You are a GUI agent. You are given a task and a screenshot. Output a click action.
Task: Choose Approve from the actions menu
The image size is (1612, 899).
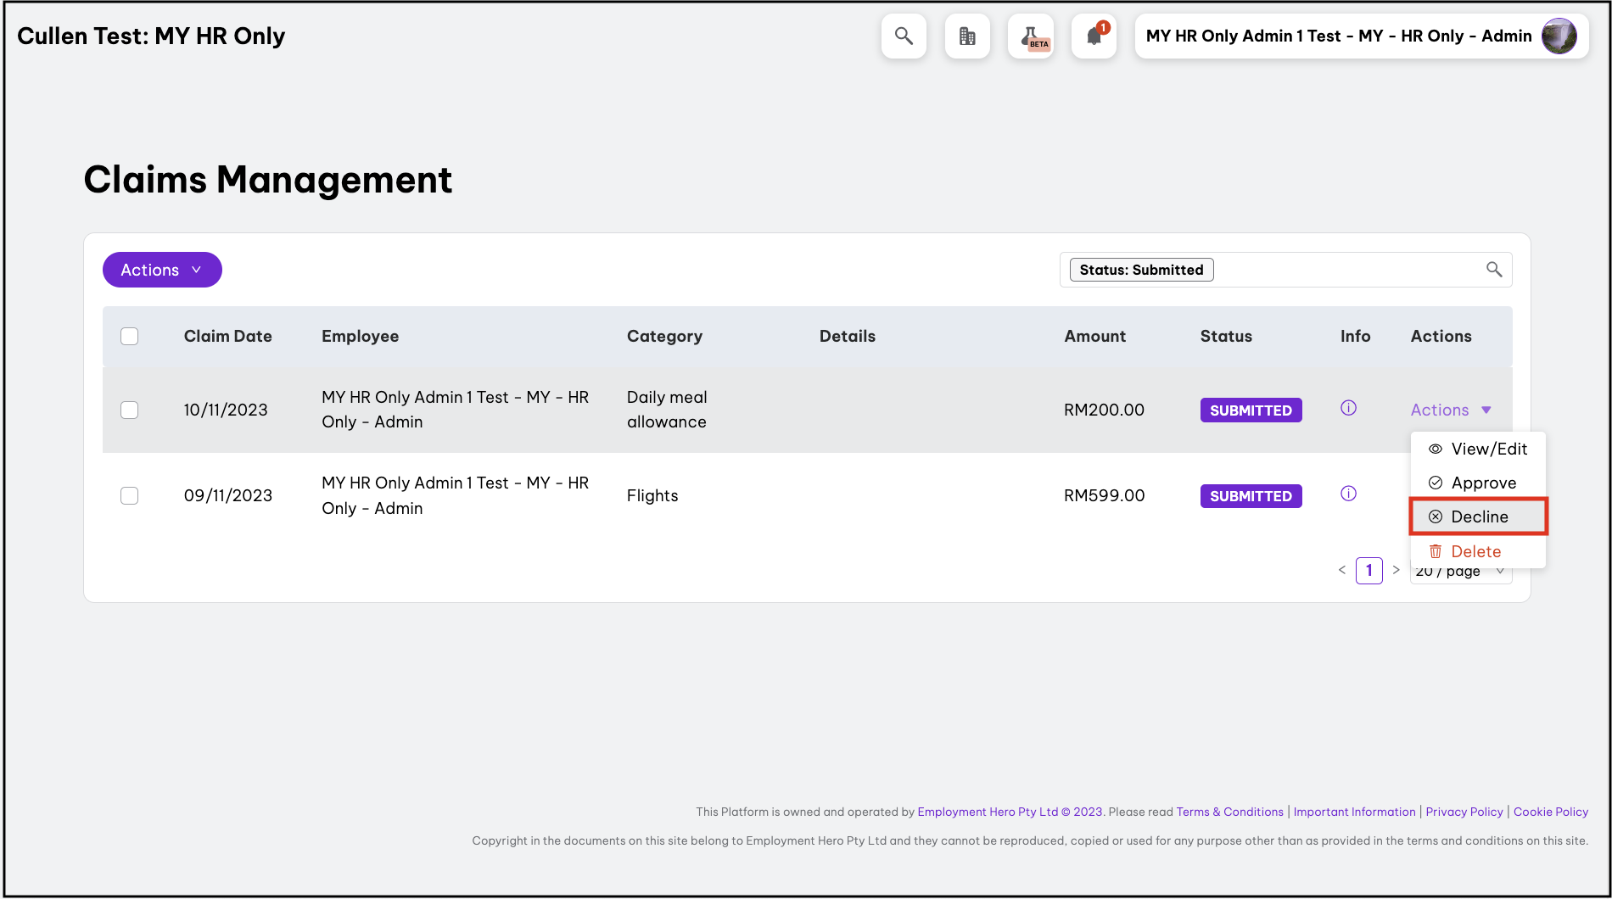[x=1482, y=483]
